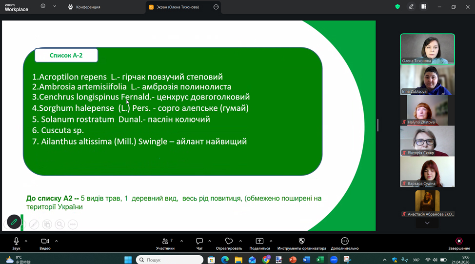Image resolution: width=475 pixels, height=264 pixels.
Task: Open three-dots menu on shared screen tab
Action: 216,7
